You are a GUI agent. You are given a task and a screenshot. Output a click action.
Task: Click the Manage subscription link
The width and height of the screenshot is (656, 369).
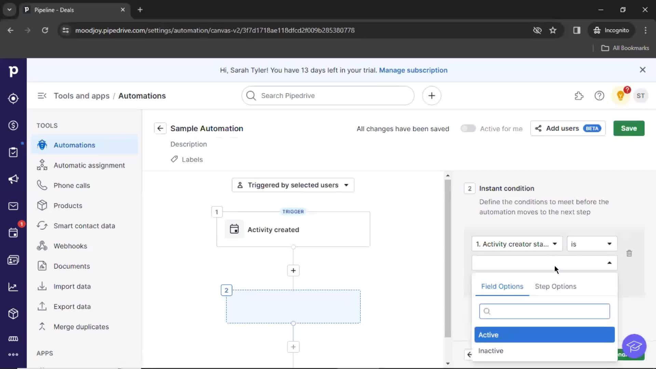[413, 70]
